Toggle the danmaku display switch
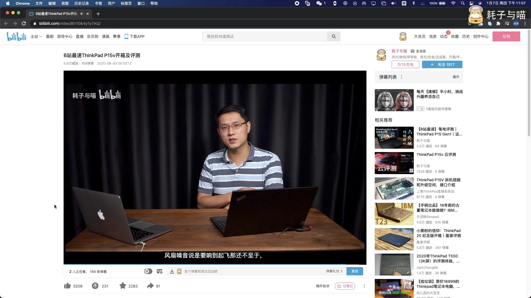 (x=148, y=271)
